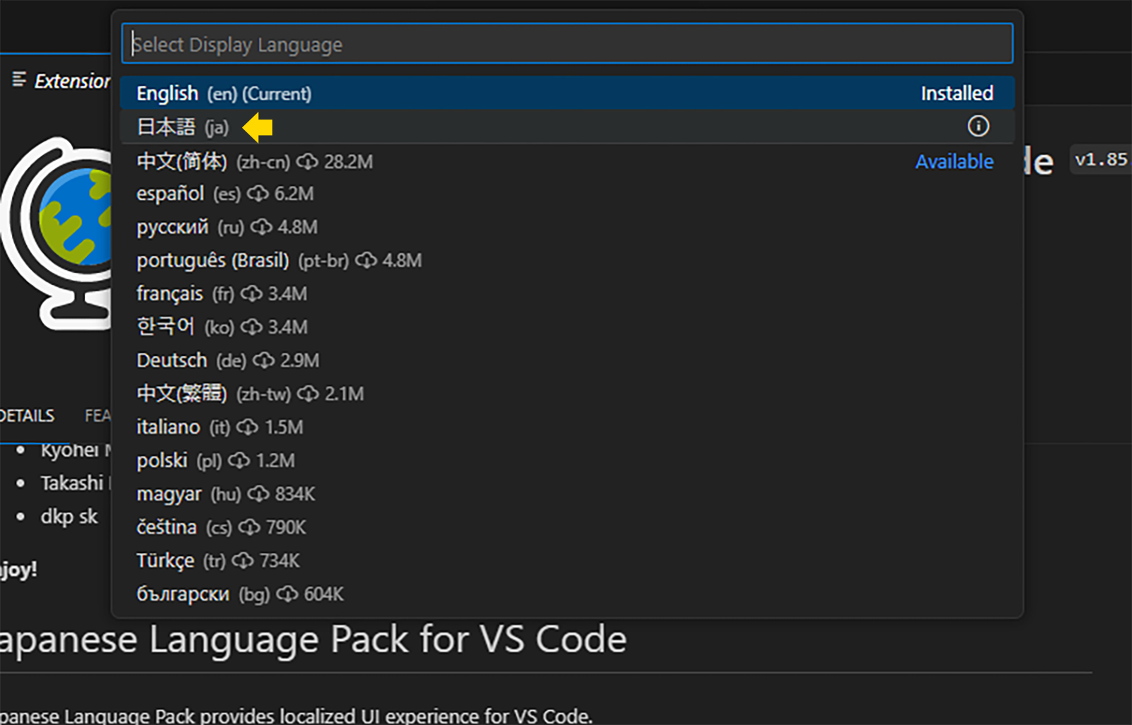Viewport: 1132px width, 725px height.
Task: Click the cloud download icon beside pt-br
Action: pos(366,260)
